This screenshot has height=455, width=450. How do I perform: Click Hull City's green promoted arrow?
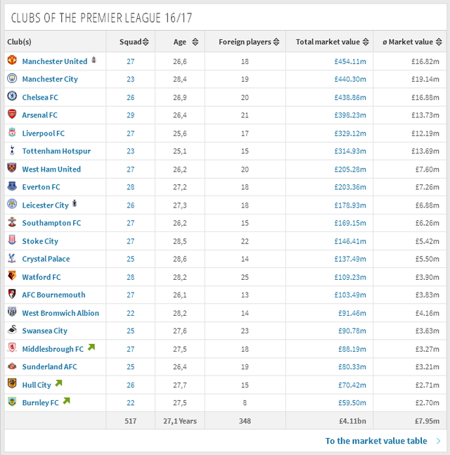[x=59, y=384]
